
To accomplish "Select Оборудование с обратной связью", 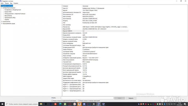I will pyautogui.click(x=15, y=14).
